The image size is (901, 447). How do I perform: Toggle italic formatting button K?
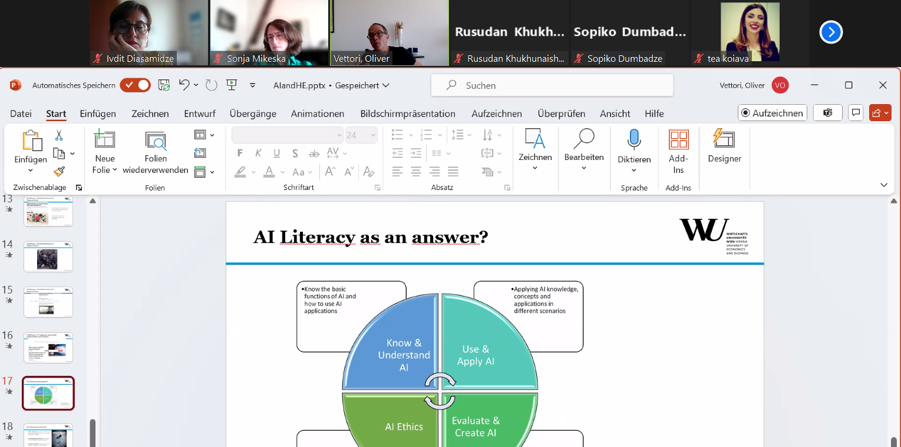pos(258,154)
